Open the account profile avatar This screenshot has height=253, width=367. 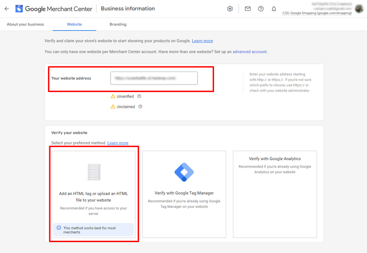359,9
